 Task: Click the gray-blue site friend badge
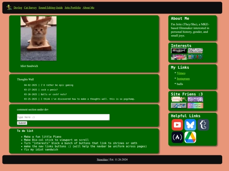click(179, 106)
